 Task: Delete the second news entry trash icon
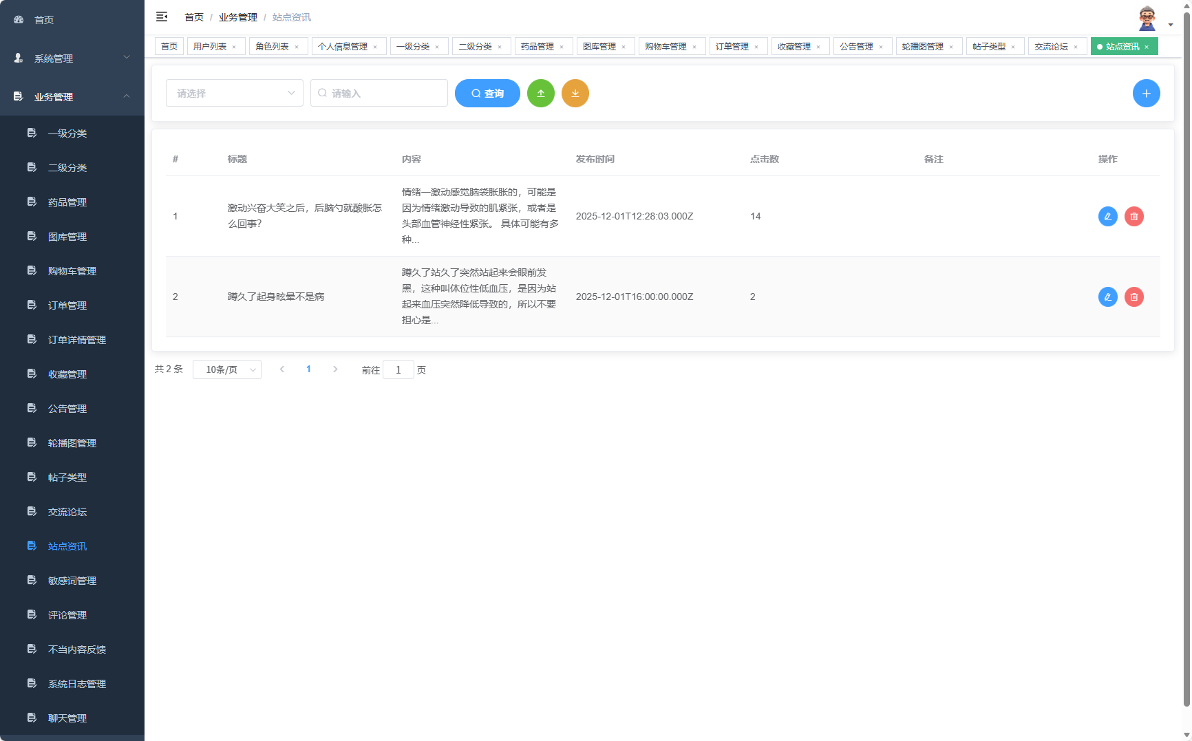[1134, 297]
